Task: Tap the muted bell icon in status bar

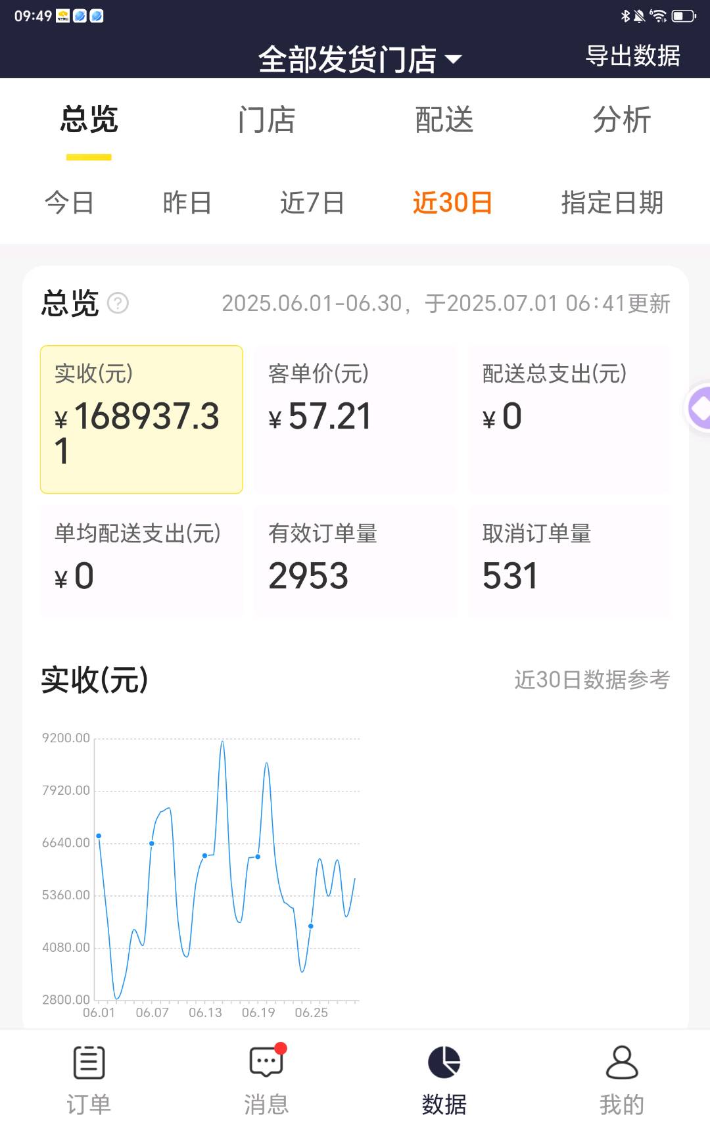Action: pos(639,16)
